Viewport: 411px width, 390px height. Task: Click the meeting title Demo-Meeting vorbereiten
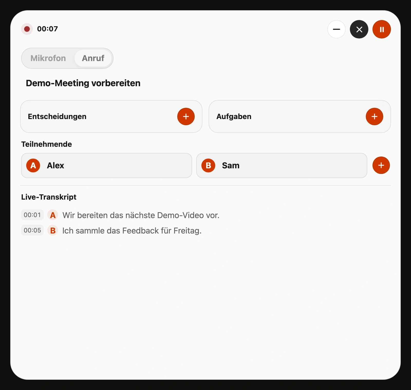click(x=83, y=83)
